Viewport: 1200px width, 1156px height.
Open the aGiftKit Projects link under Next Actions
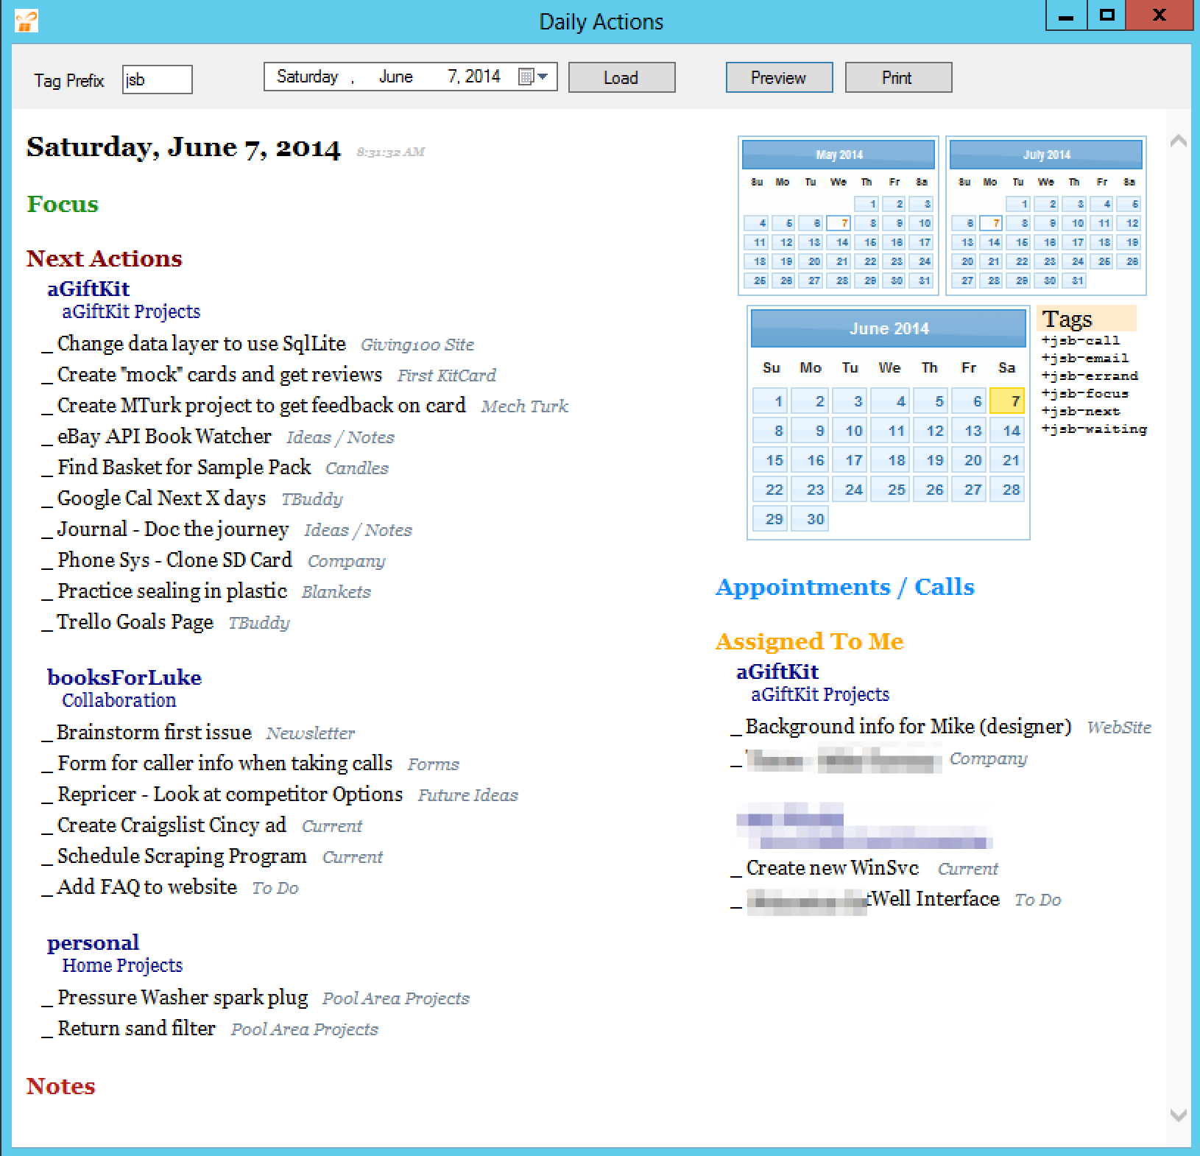(x=131, y=312)
